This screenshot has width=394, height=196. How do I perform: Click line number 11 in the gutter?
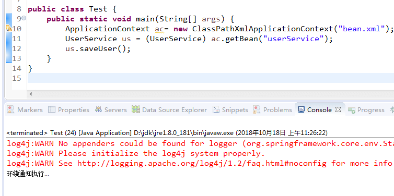pos(17,39)
